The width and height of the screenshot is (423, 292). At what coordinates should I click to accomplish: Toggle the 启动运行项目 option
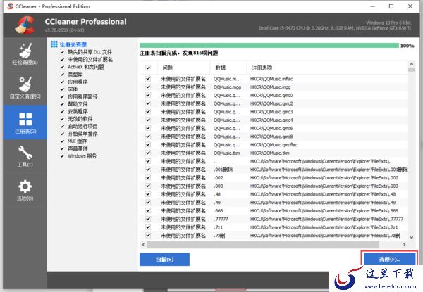[62, 126]
